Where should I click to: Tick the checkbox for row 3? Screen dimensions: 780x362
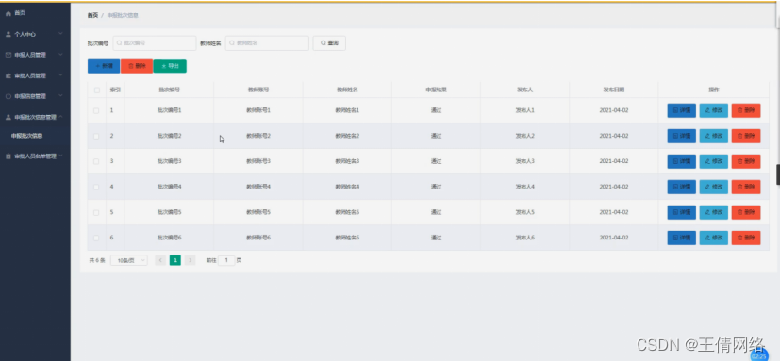(96, 161)
